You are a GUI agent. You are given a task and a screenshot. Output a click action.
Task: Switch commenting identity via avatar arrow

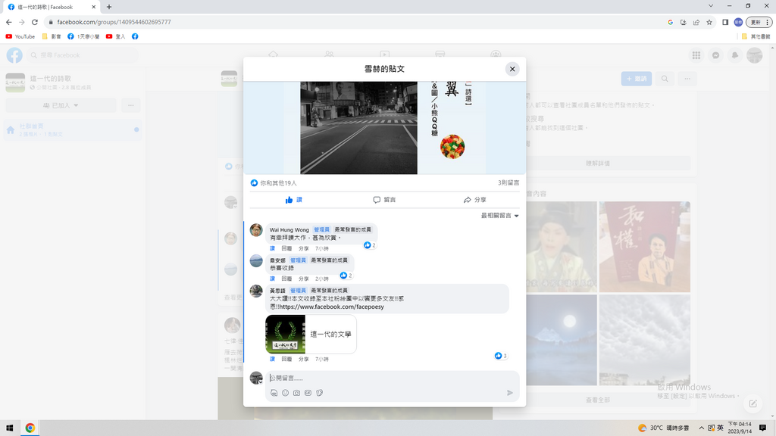[260, 382]
